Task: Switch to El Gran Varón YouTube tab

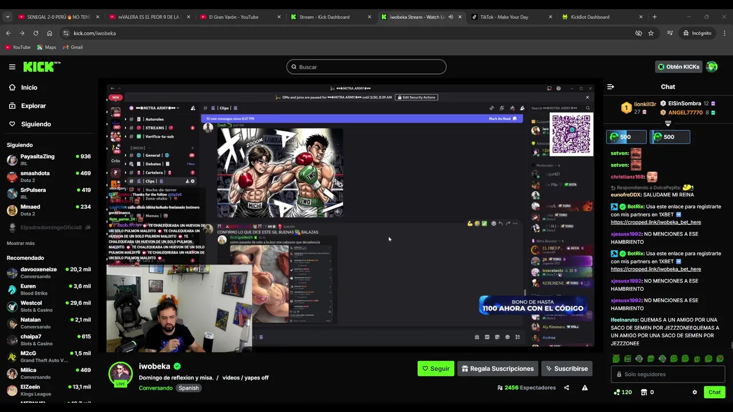Action: (241, 17)
